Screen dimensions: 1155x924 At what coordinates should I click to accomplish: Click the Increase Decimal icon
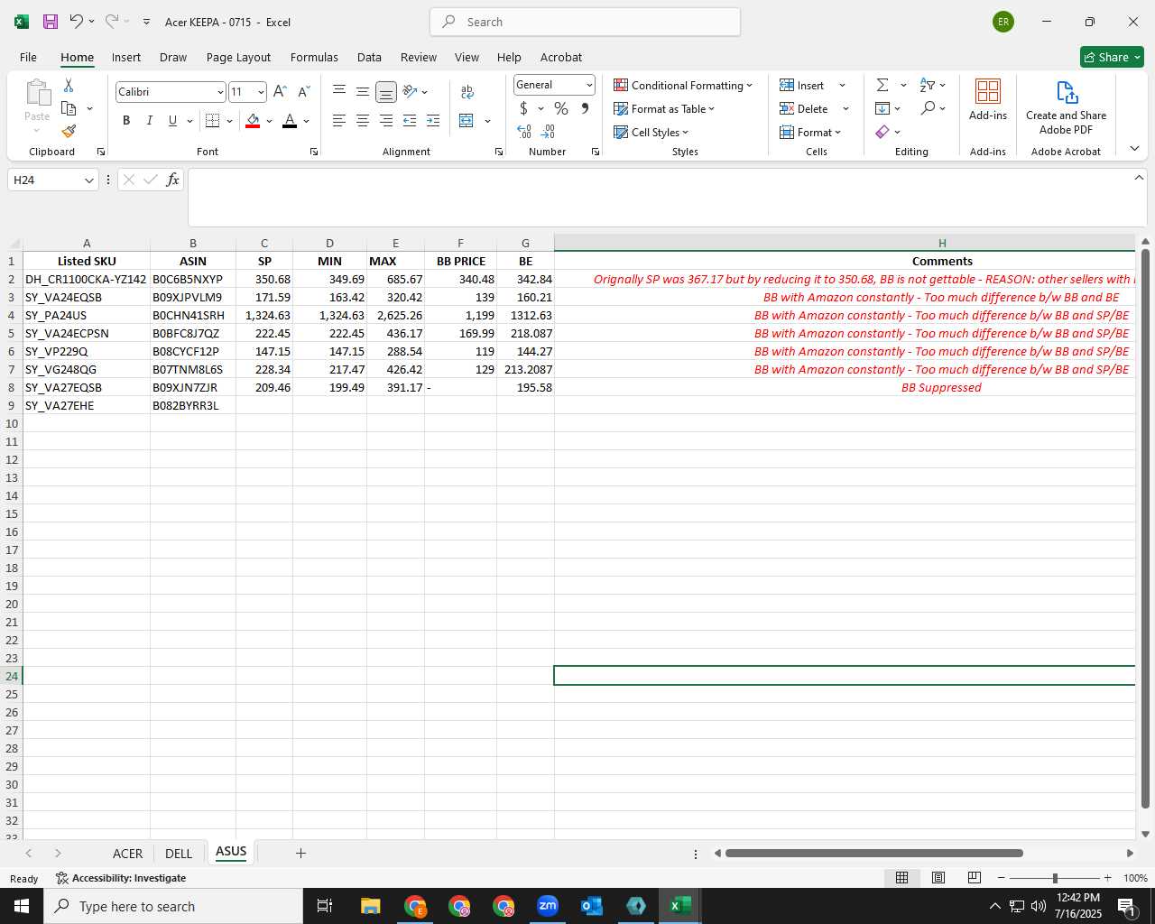524,132
